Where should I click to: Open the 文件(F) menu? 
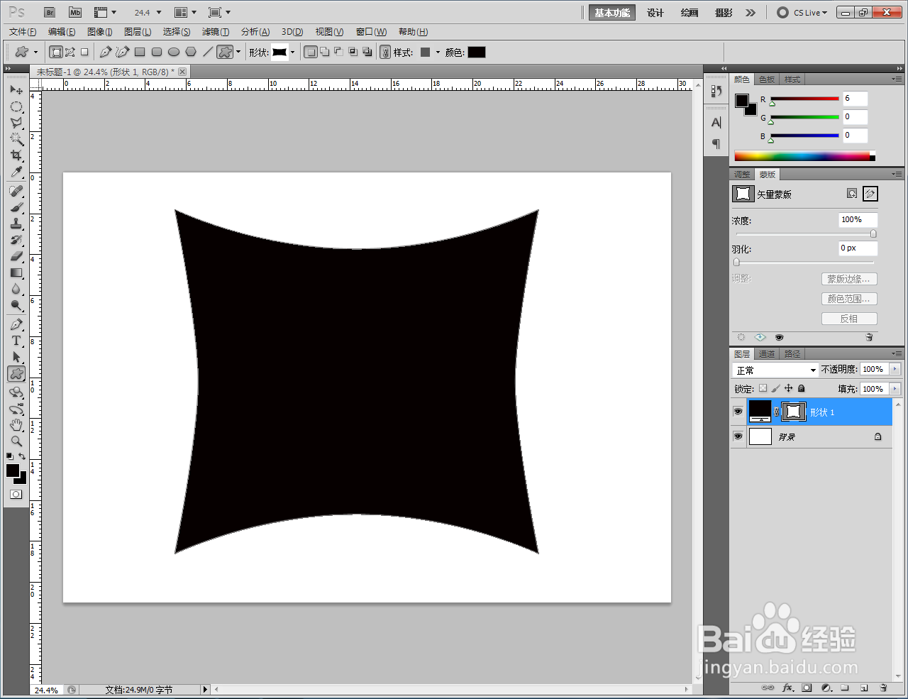(23, 32)
